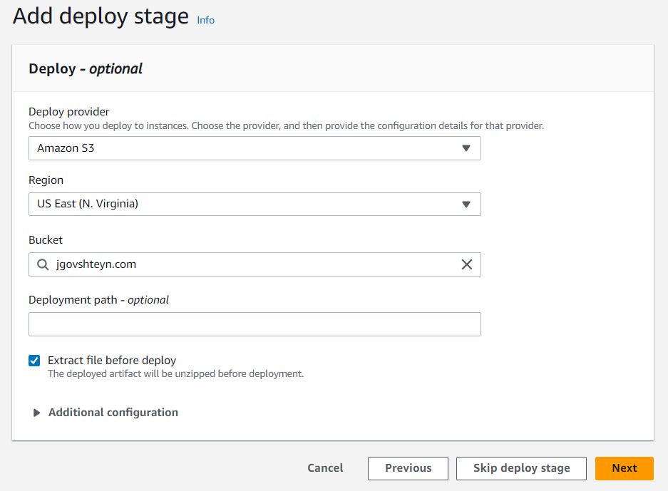Image resolution: width=668 pixels, height=491 pixels.
Task: Click Skip deploy stage button
Action: point(521,468)
